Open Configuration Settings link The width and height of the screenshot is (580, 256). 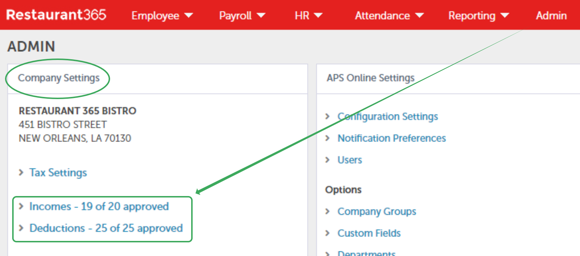(x=388, y=117)
